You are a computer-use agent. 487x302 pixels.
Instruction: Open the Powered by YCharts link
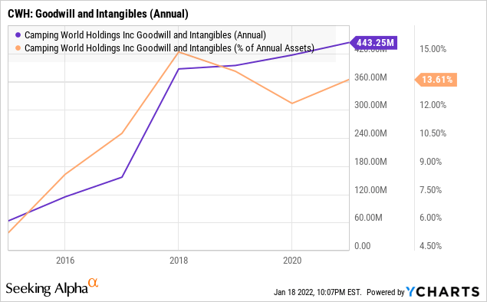coord(423,292)
